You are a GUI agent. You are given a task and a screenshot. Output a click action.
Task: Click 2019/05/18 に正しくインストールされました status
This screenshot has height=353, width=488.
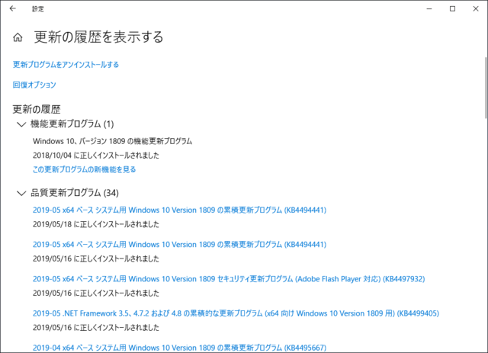click(96, 224)
